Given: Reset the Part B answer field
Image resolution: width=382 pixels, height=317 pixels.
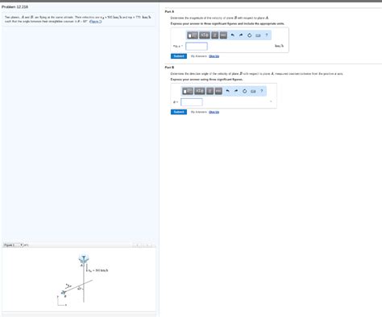Looking at the screenshot, I should click(x=244, y=91).
